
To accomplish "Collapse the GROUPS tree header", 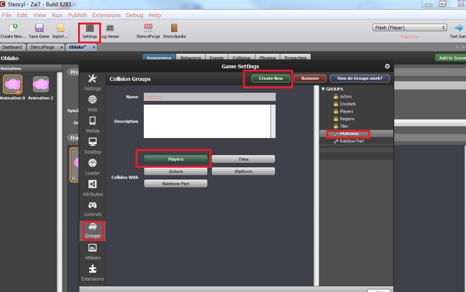I will click(x=323, y=89).
